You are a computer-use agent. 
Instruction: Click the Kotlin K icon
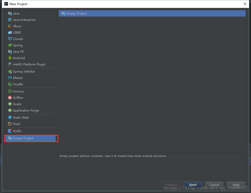coord(10,131)
